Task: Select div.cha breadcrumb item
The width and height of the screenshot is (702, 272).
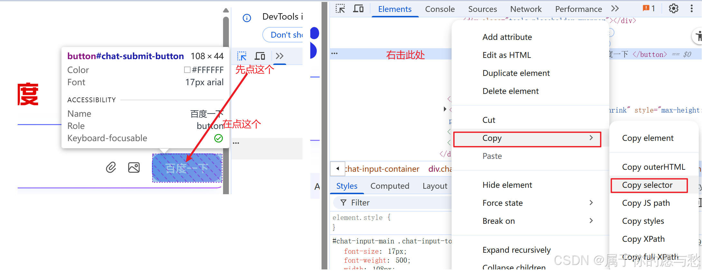Action: click(x=440, y=169)
